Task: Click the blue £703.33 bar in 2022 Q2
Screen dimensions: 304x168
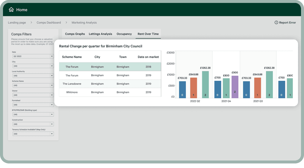Action: pos(182,90)
